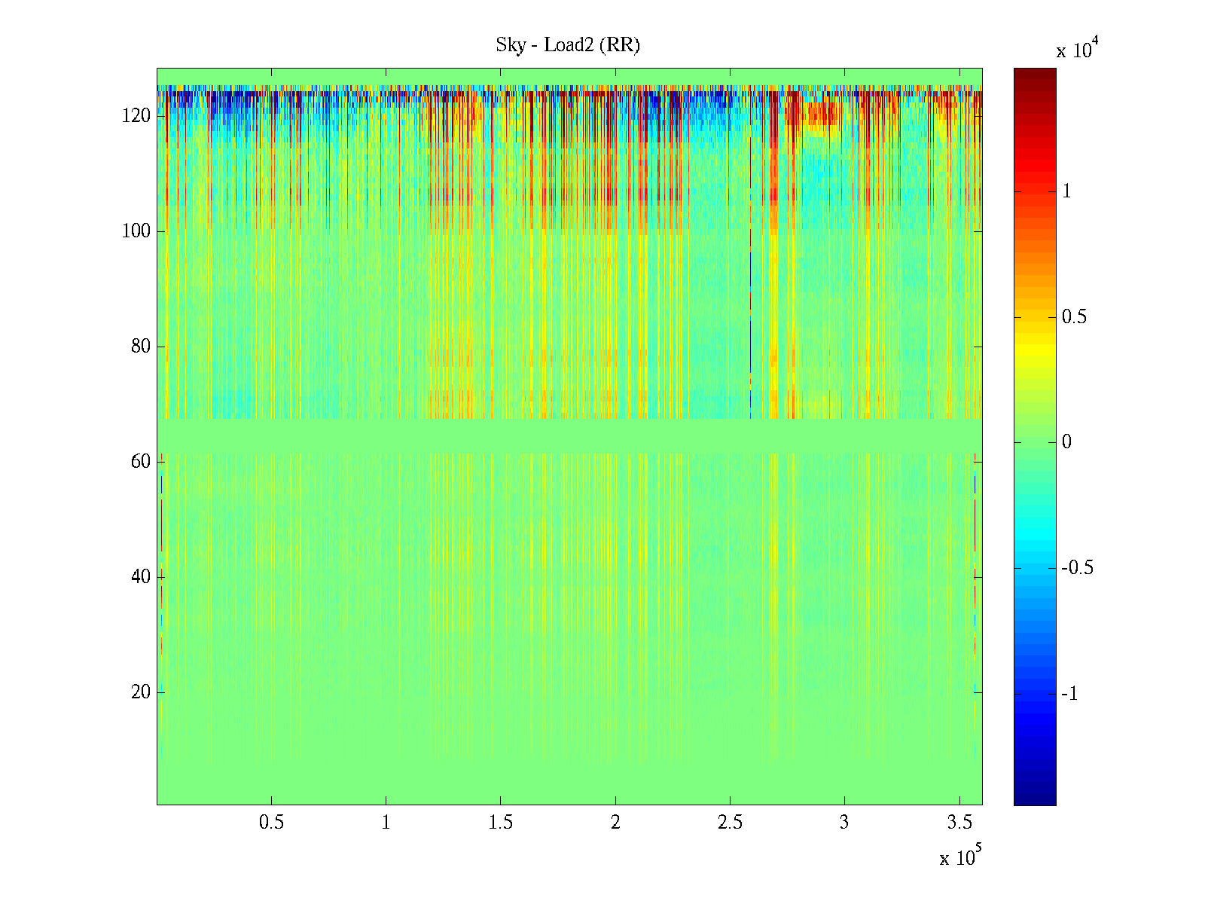This screenshot has width=1205, height=904.
Task: Click the y-axis tick label 20
Action: coord(141,692)
